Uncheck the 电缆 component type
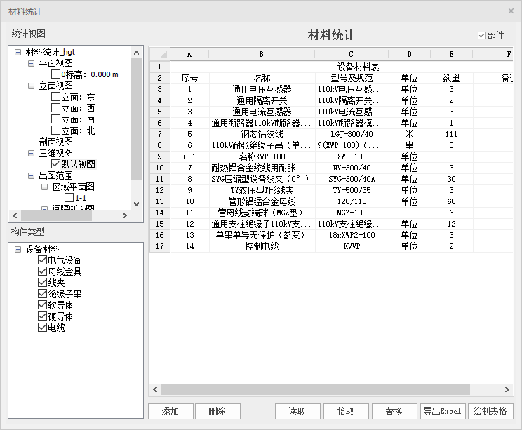Viewport: 522px width, 430px height. pos(42,328)
